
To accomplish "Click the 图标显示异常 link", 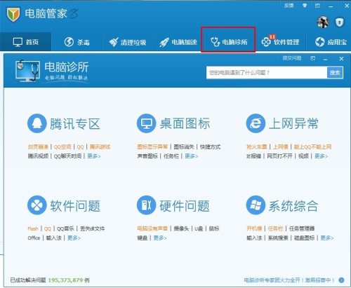I will click(x=152, y=147).
